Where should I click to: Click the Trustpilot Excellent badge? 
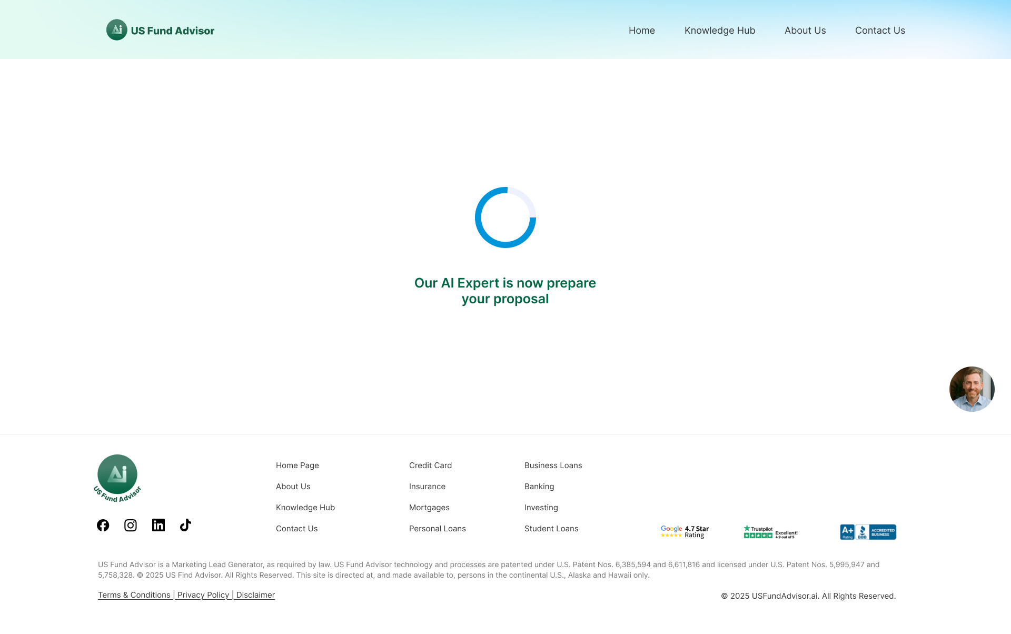[x=770, y=532]
